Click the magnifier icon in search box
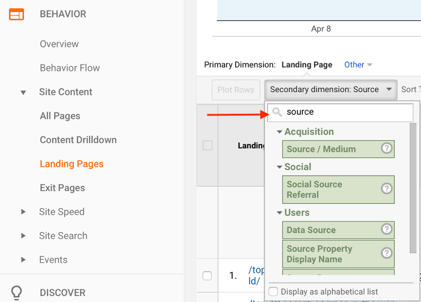The width and height of the screenshot is (421, 302). click(x=277, y=112)
